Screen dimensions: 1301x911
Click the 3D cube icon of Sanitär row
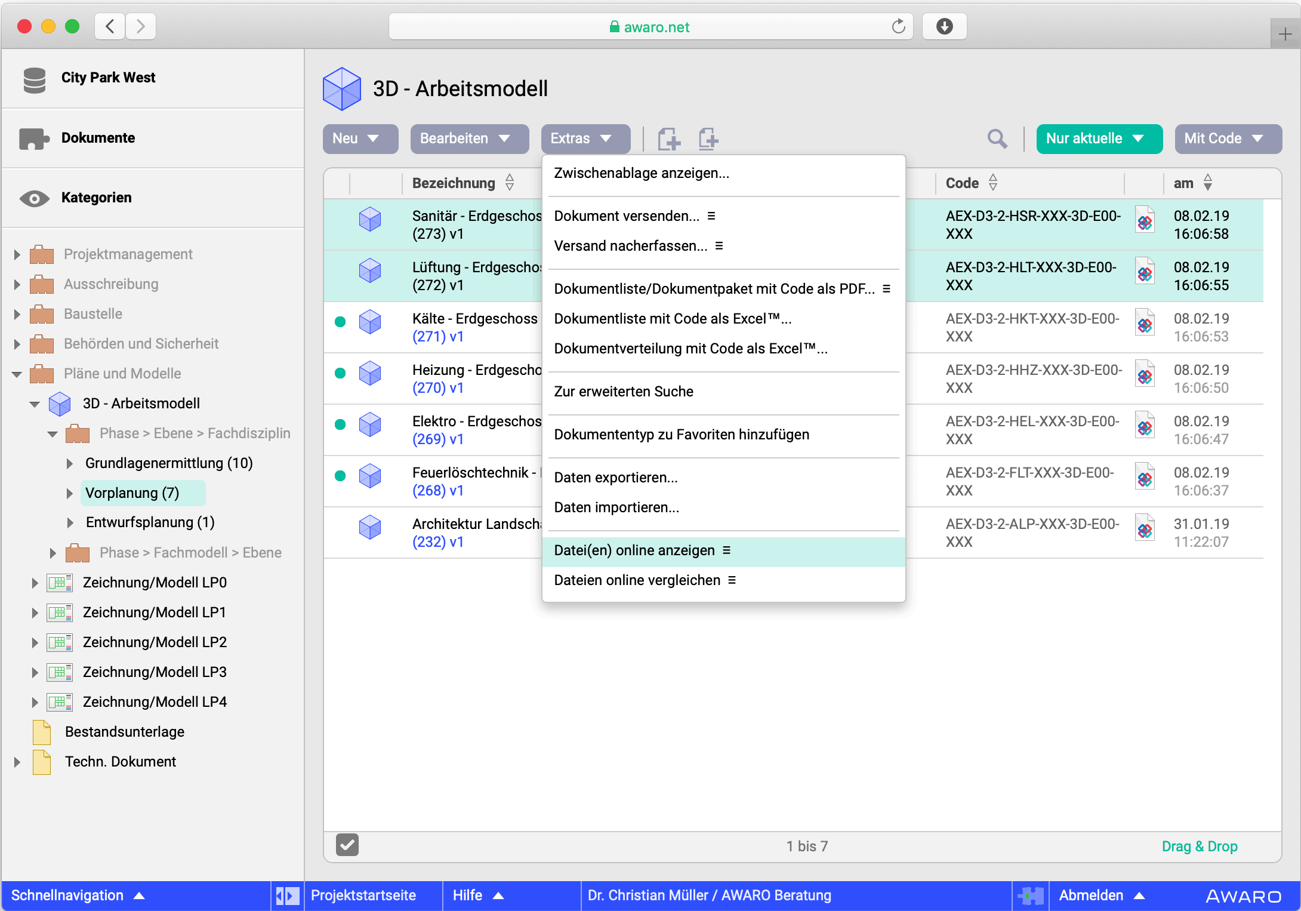[x=370, y=219]
